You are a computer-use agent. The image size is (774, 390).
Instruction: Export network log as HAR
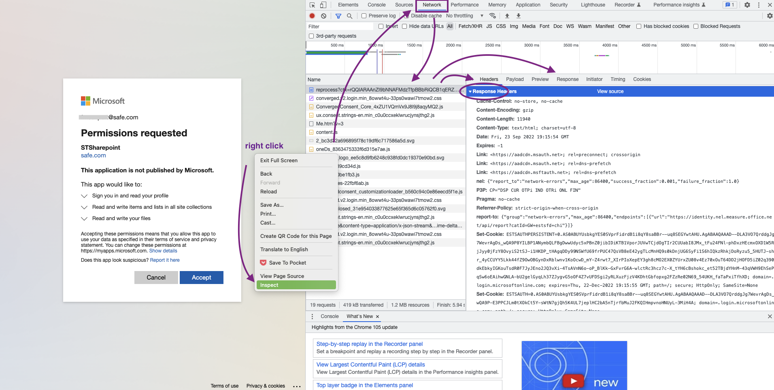coord(518,15)
